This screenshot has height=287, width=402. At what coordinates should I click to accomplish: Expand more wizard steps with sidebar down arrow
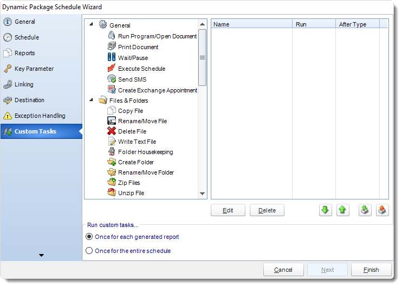point(41,255)
